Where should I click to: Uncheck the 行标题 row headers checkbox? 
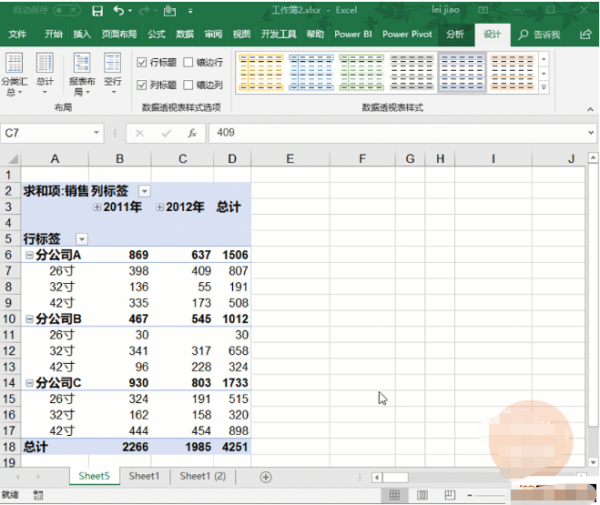click(x=142, y=63)
